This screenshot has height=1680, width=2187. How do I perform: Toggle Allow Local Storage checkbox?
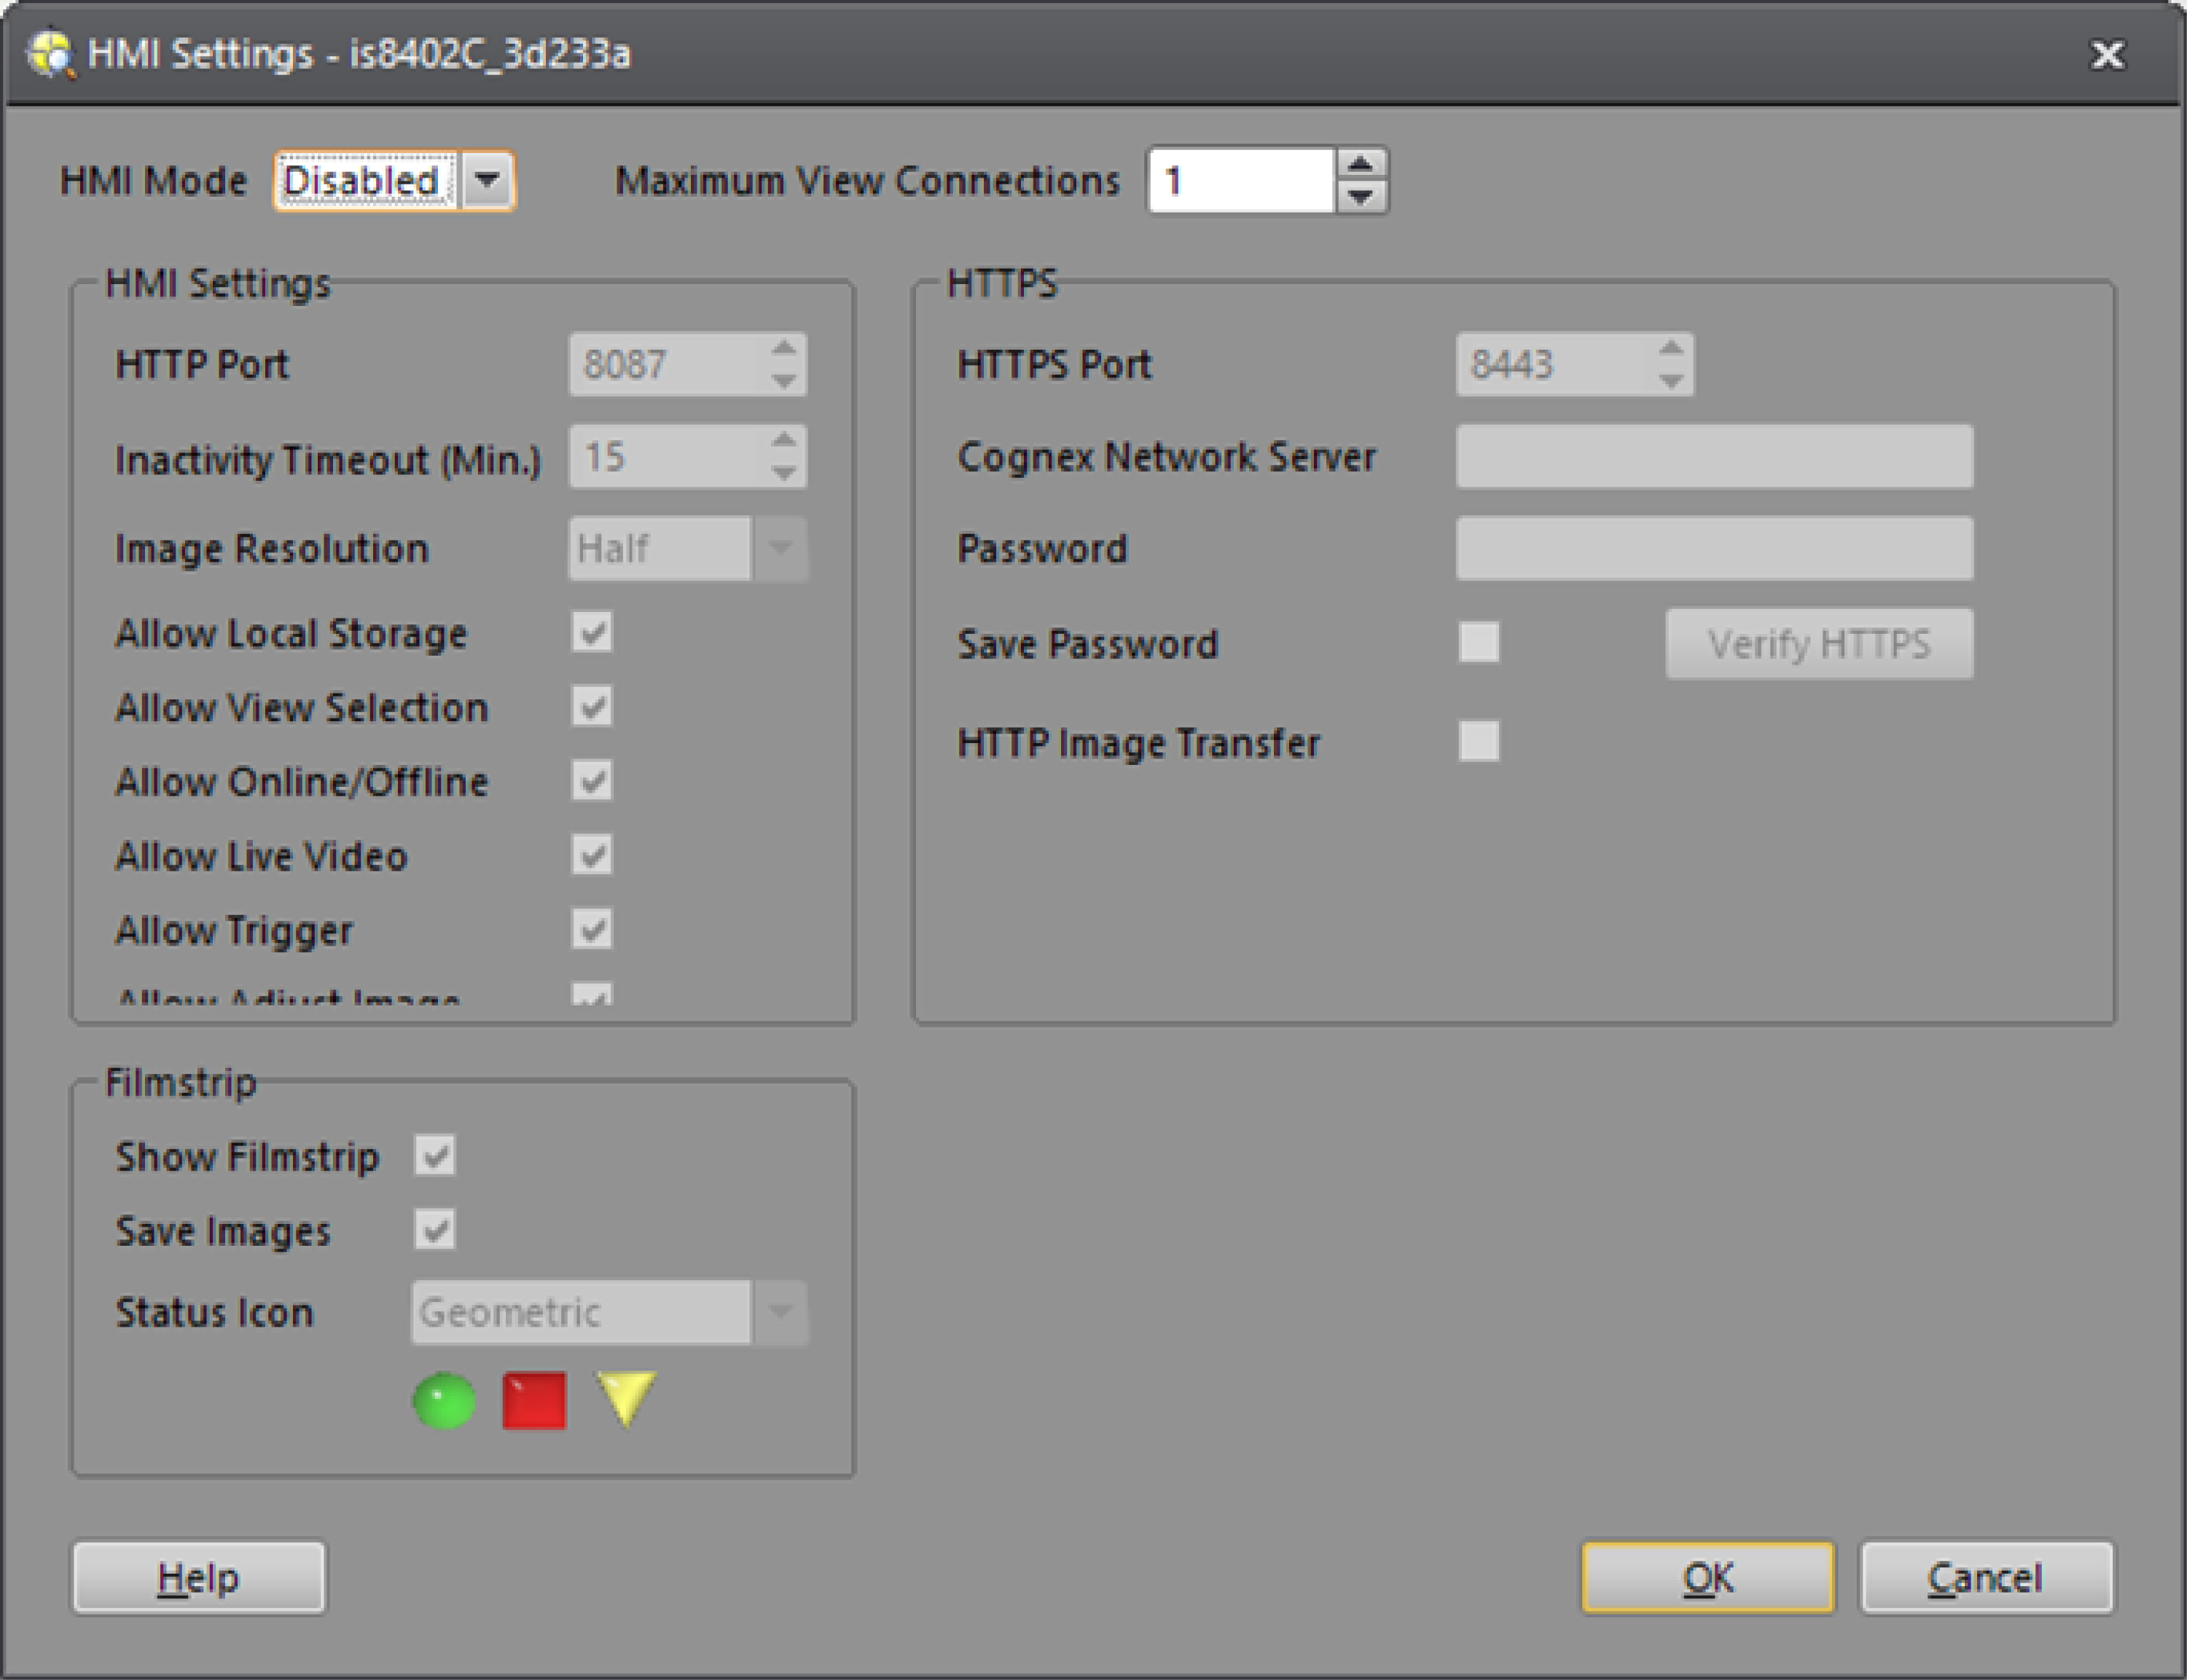tap(592, 632)
